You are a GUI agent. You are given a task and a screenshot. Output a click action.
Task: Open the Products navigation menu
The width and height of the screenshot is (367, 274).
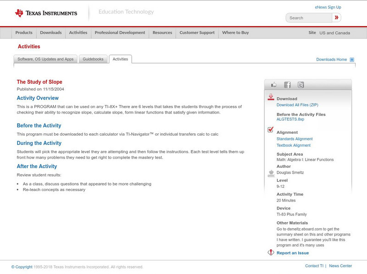tap(24, 33)
